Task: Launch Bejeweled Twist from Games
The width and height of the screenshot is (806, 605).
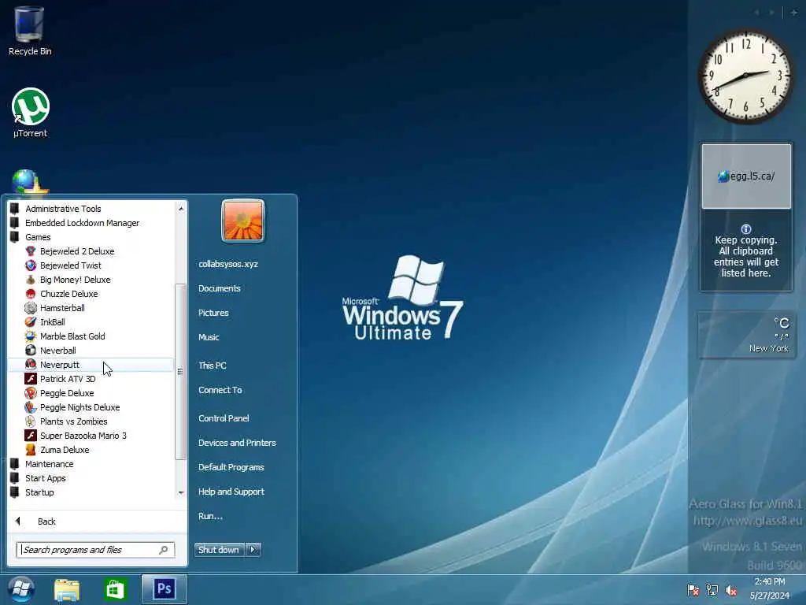Action: click(70, 265)
